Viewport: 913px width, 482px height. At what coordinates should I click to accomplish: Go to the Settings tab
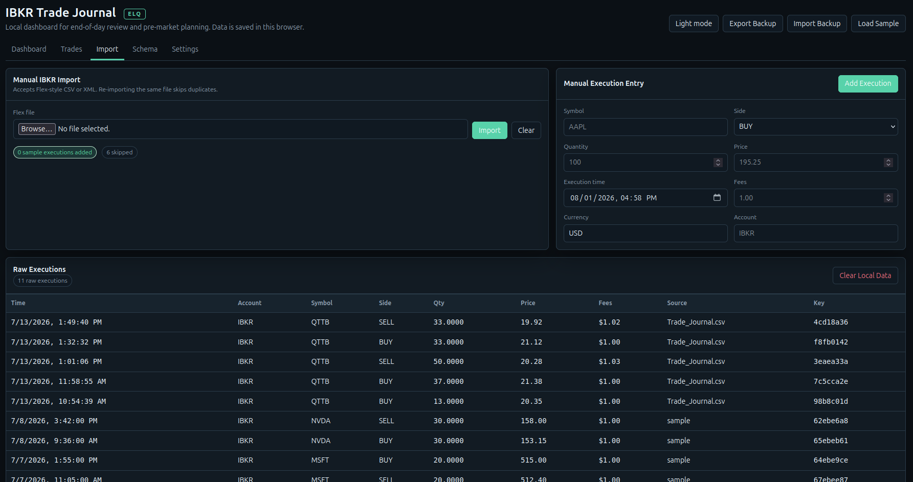[x=185, y=49]
